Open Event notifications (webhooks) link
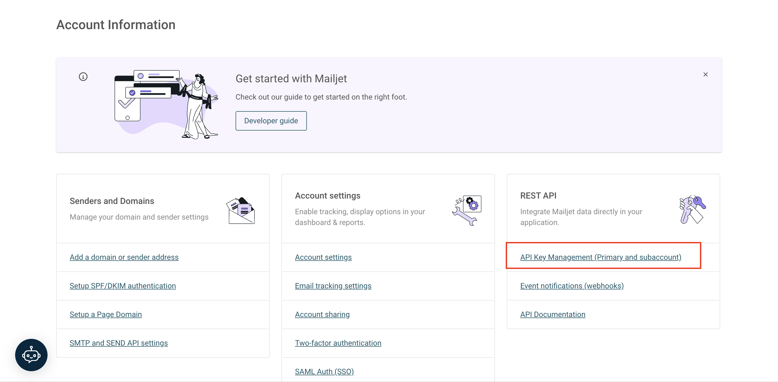Viewport: 778px width, 382px height. pyautogui.click(x=572, y=286)
